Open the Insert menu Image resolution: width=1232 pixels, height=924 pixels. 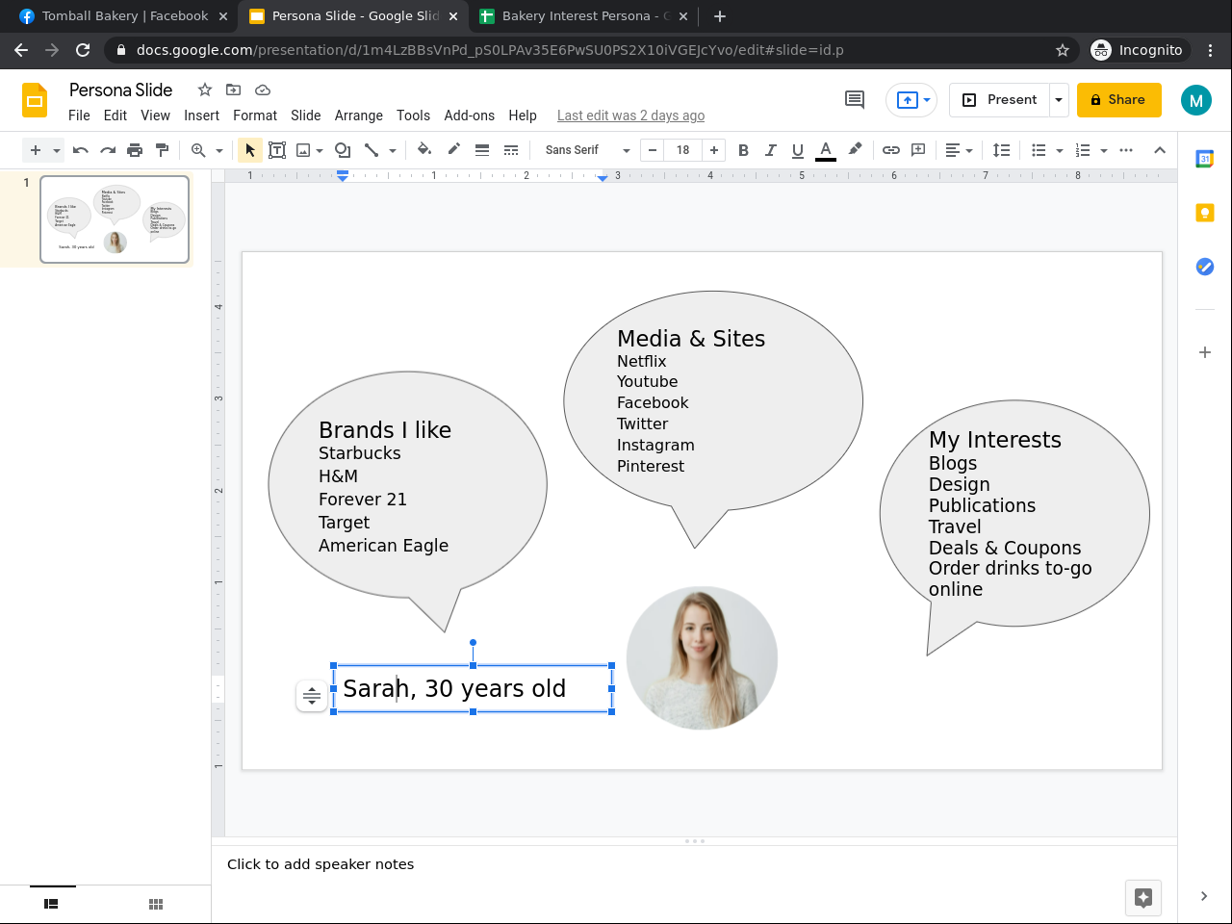coord(201,115)
